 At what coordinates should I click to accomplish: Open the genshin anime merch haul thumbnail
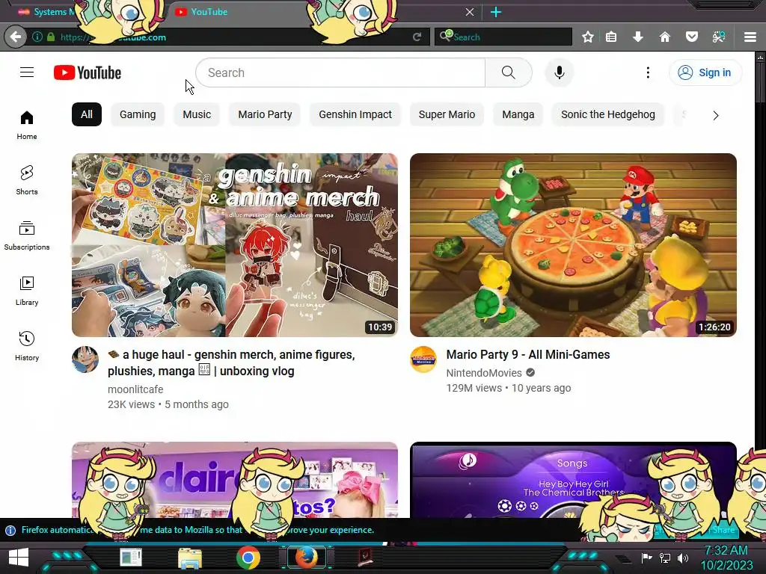[234, 245]
